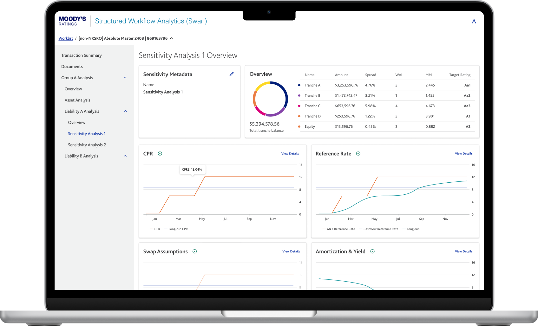Viewport: 538px width, 326px height.
Task: Toggle the Liability B Analysis chevron
Action: coord(125,156)
